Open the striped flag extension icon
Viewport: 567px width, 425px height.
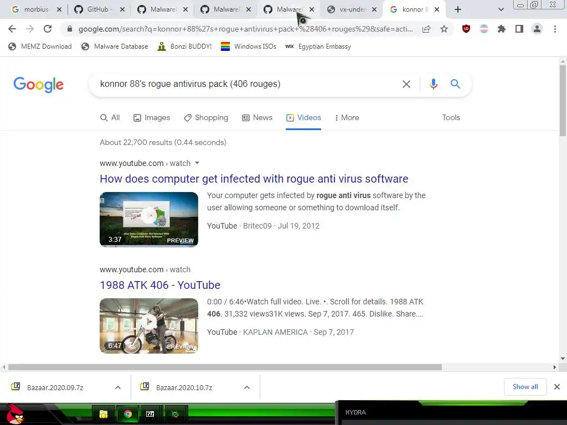[484, 29]
